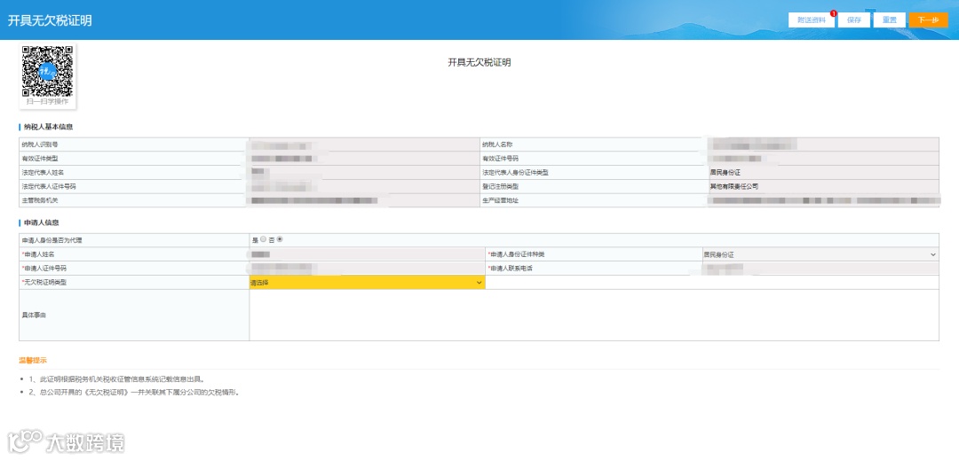Click the 申请人联系电话 input field
959x460 pixels.
coord(820,269)
